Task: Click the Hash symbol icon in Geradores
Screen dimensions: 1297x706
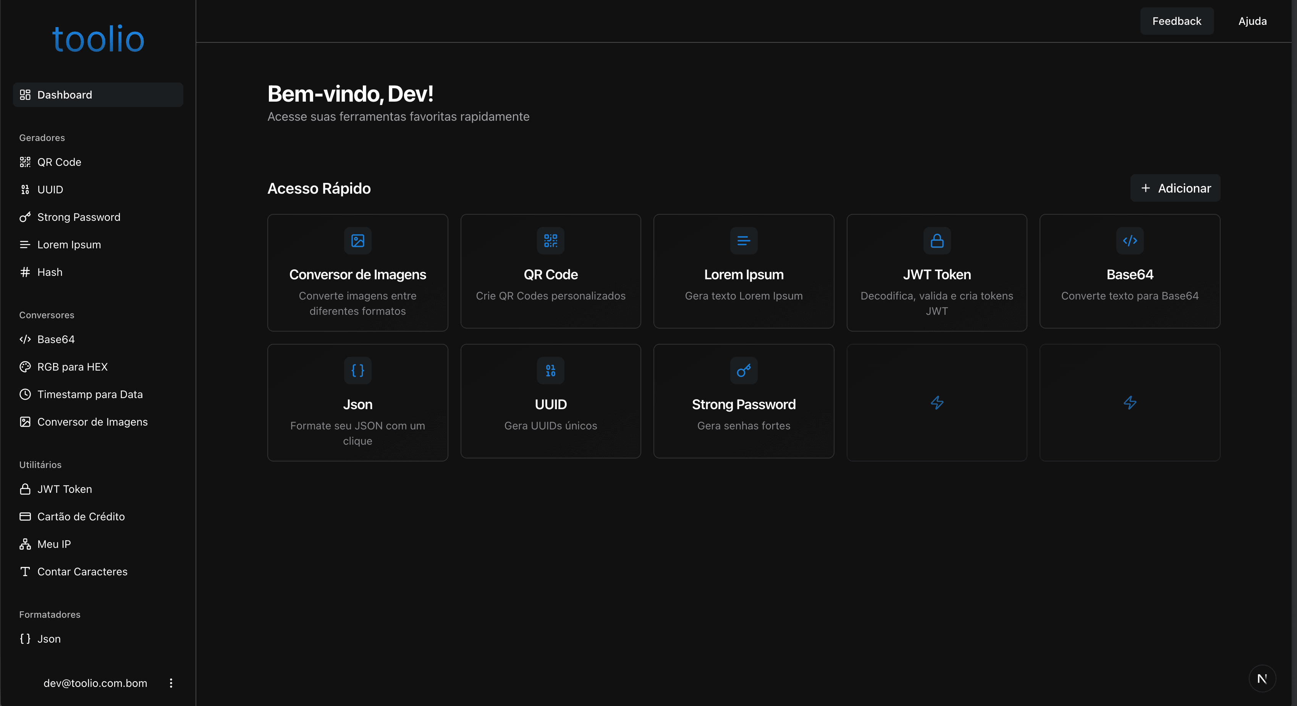Action: tap(25, 272)
